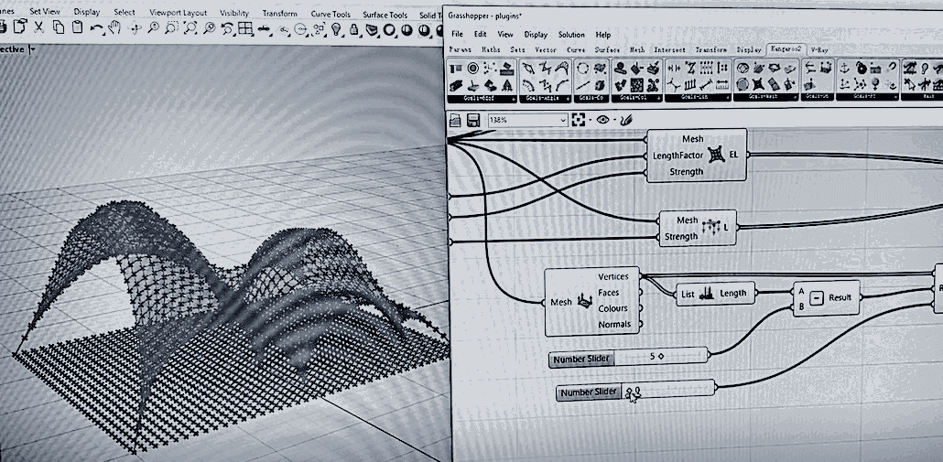Click the checkered pattern icon in Goals-Col panel

point(637,84)
